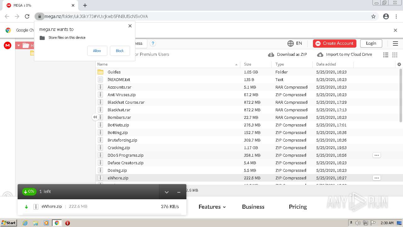
Task: Click the Login button
Action: (x=371, y=44)
